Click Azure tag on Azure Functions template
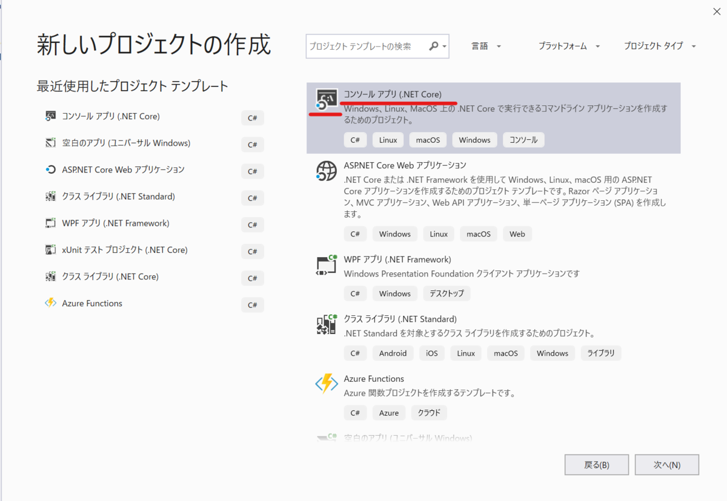The image size is (727, 501). 389,413
